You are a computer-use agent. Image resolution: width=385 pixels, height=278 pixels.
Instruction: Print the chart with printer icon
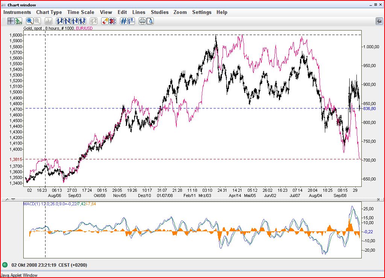(x=142, y=21)
